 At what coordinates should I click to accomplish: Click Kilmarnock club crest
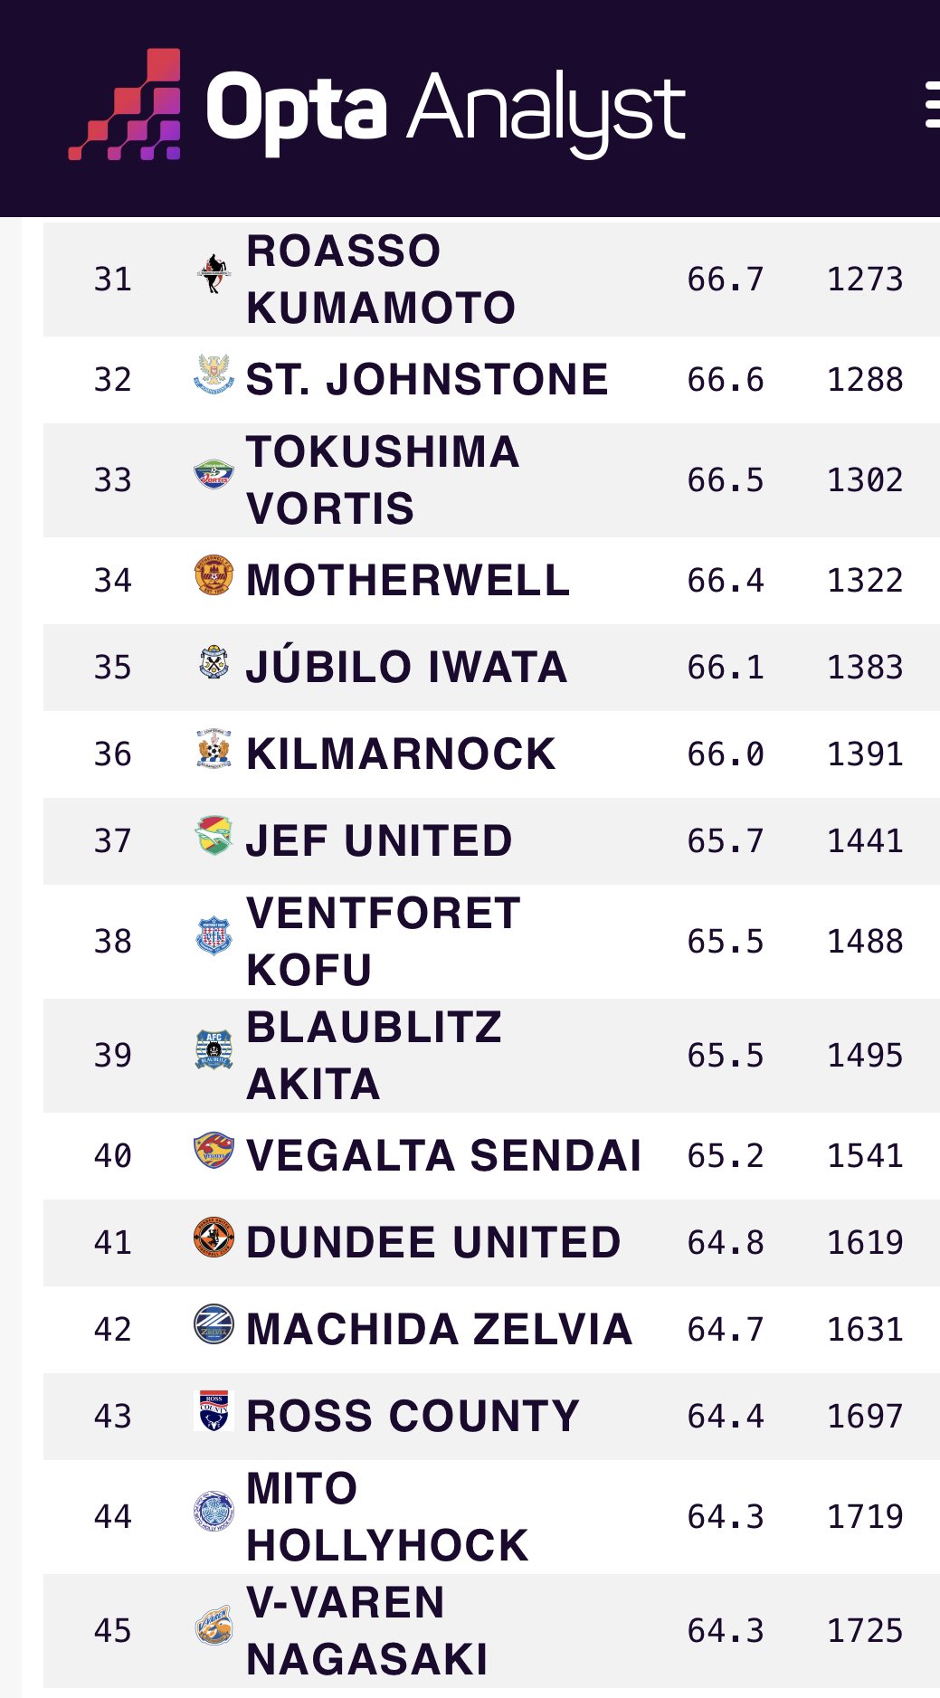[x=214, y=750]
